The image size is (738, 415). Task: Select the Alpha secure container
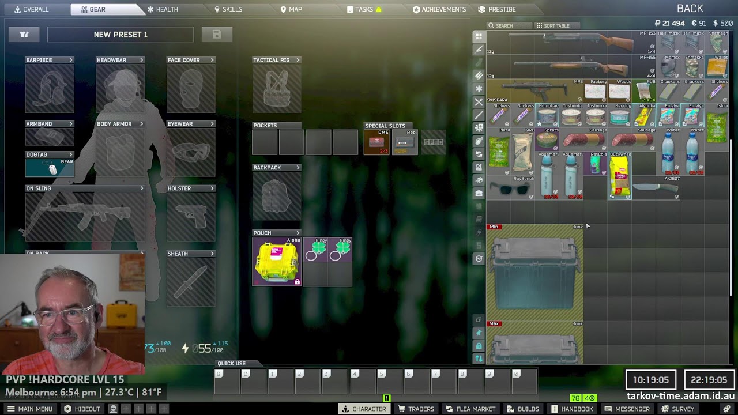click(x=277, y=262)
